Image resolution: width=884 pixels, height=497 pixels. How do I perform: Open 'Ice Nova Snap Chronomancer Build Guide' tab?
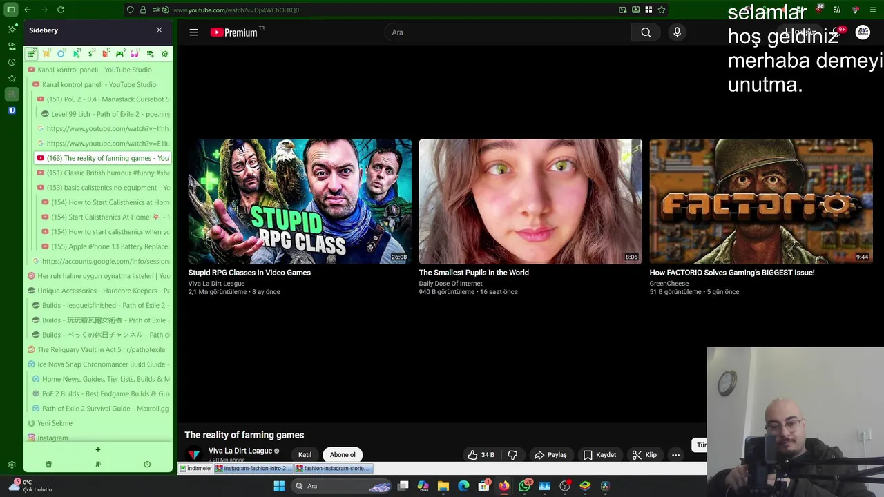98,364
